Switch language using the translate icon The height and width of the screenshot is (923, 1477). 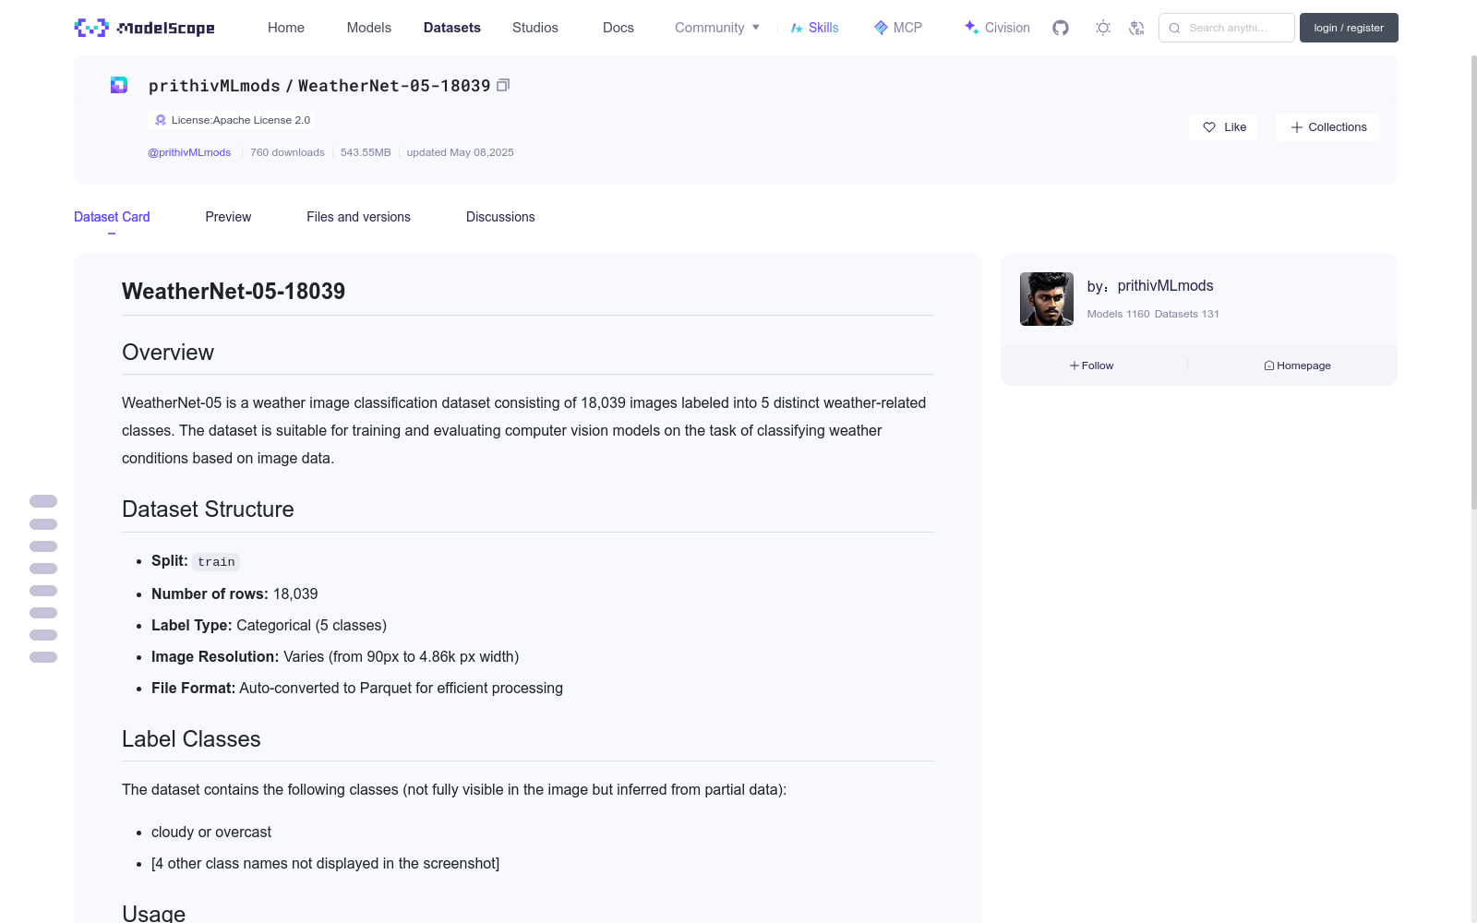pyautogui.click(x=1136, y=28)
